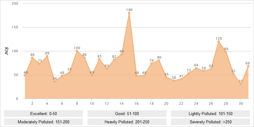Click the y-axis label 150
The image size is (254, 127).
pos(15,27)
